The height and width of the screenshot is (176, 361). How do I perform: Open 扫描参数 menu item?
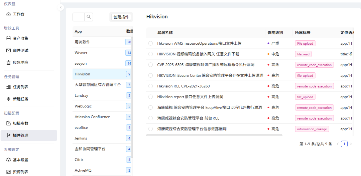click(29, 123)
